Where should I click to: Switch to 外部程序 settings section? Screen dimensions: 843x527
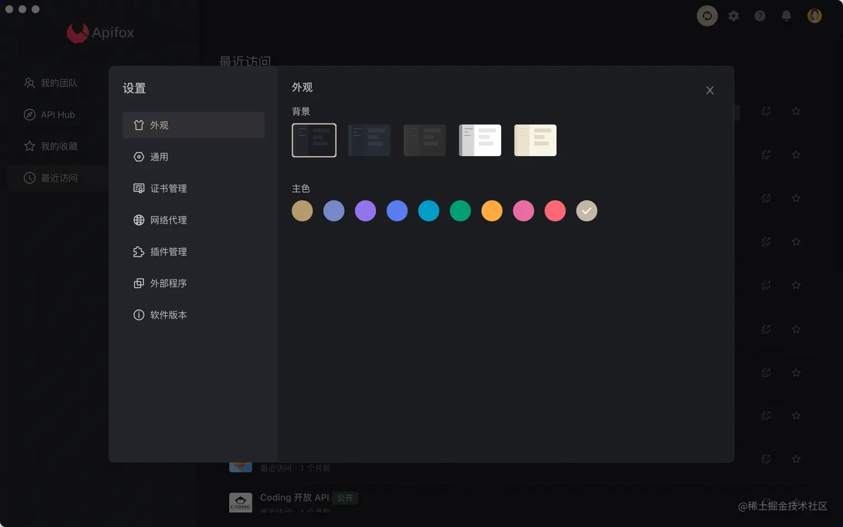[x=168, y=283]
